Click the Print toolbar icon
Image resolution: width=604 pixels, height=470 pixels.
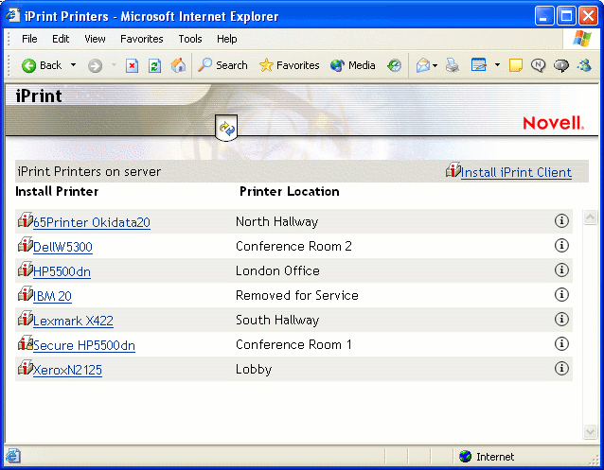(x=453, y=65)
